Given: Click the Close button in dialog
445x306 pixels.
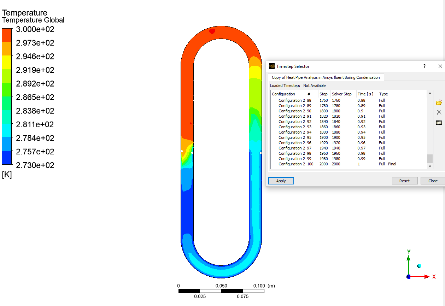Looking at the screenshot, I should coord(433,181).
